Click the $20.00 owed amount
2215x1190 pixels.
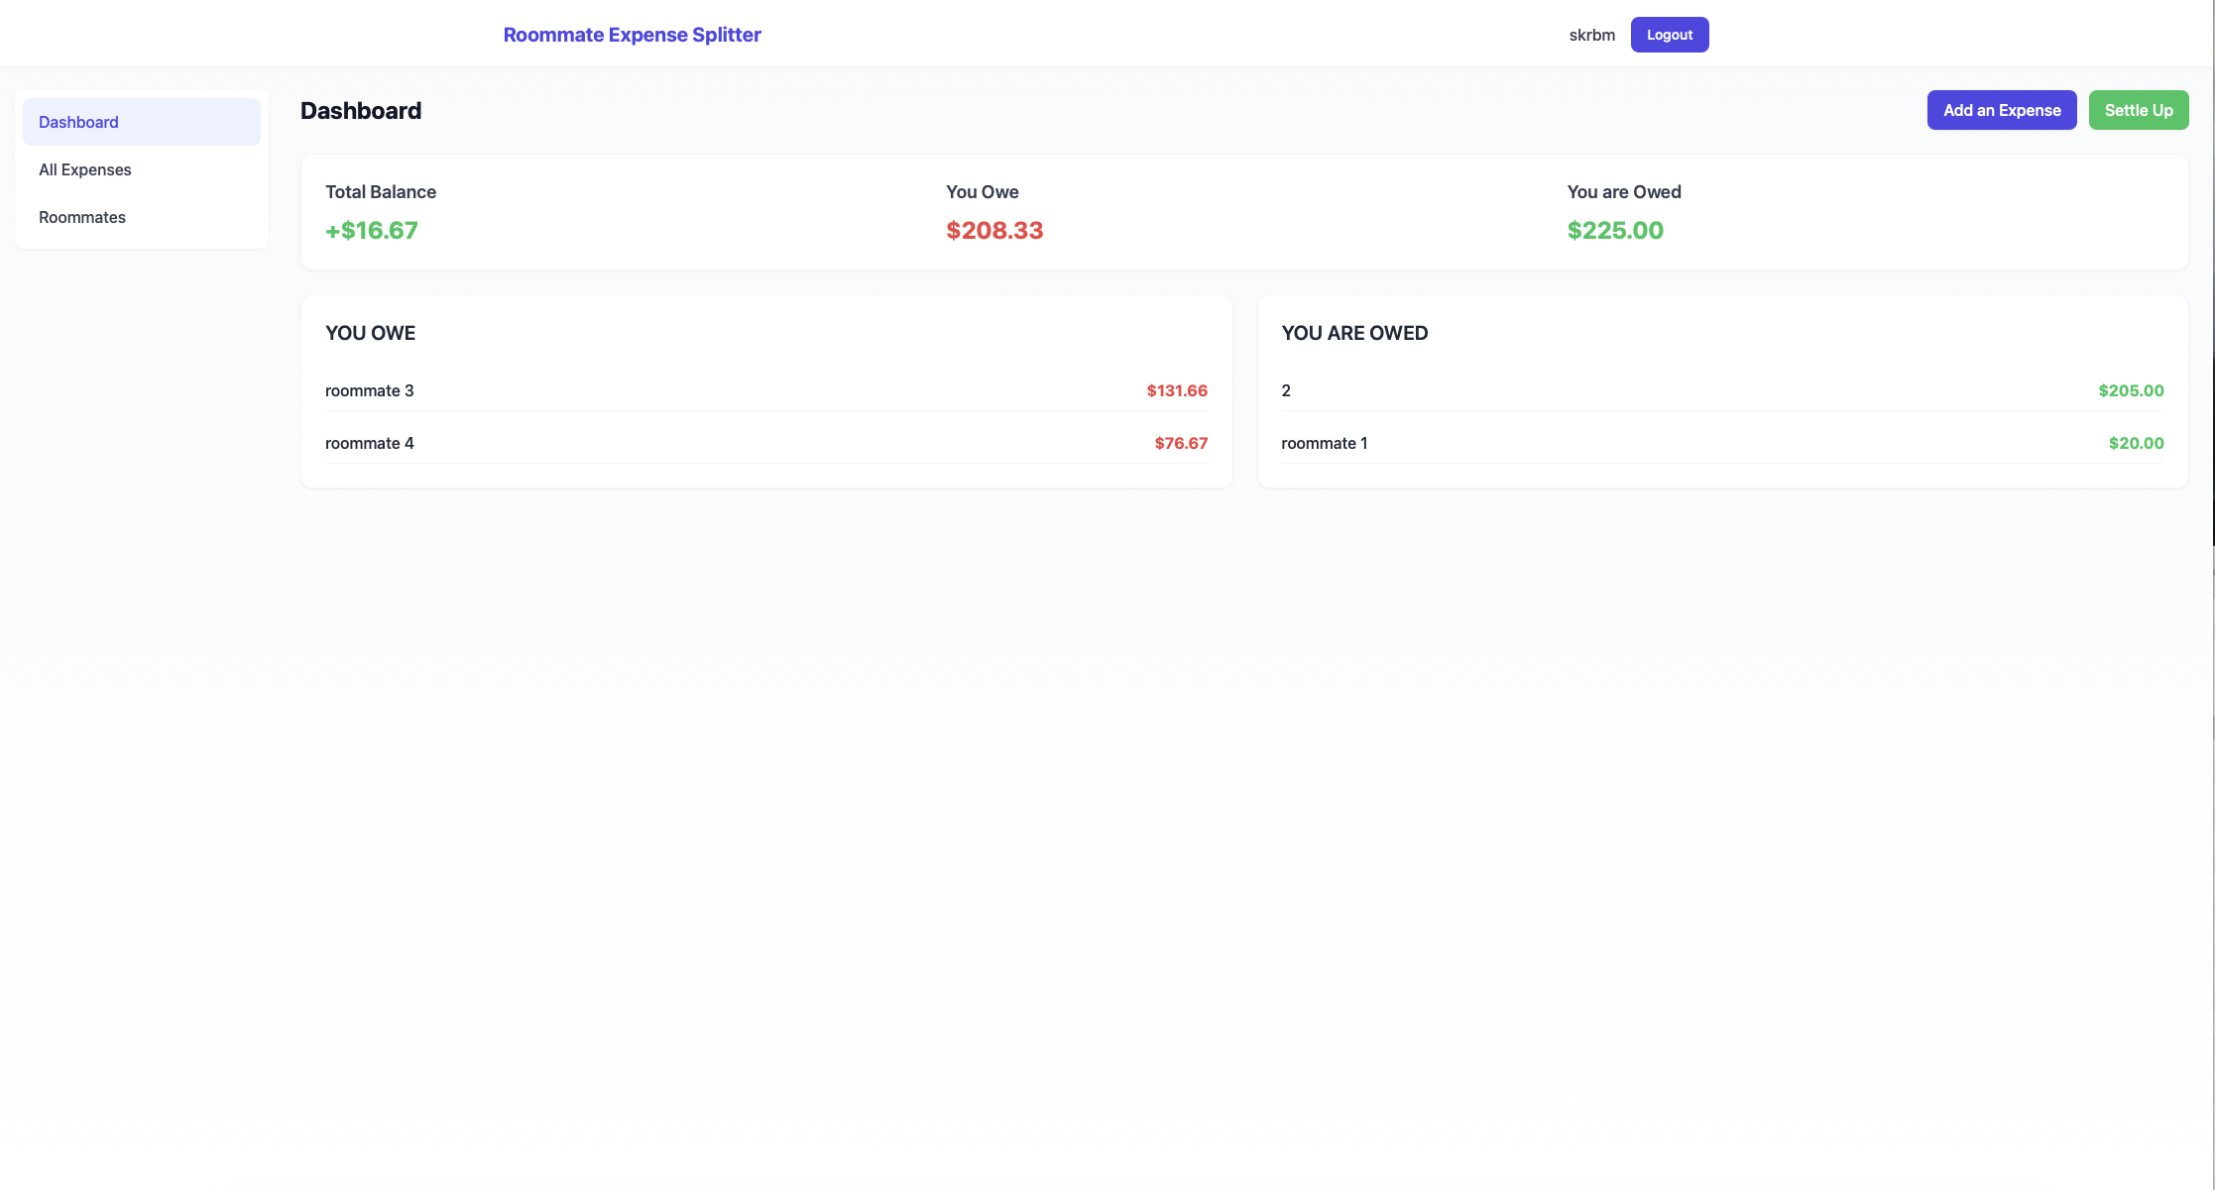2136,443
